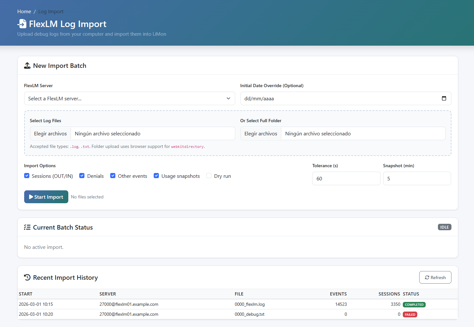Click the checklist icon next to Current Batch Status
Screen dimensions: 474x327
[27, 227]
